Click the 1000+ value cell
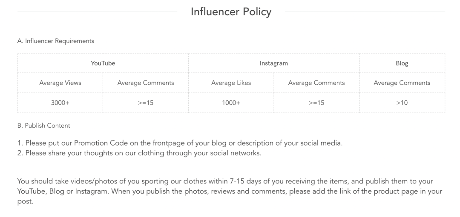 tap(231, 103)
